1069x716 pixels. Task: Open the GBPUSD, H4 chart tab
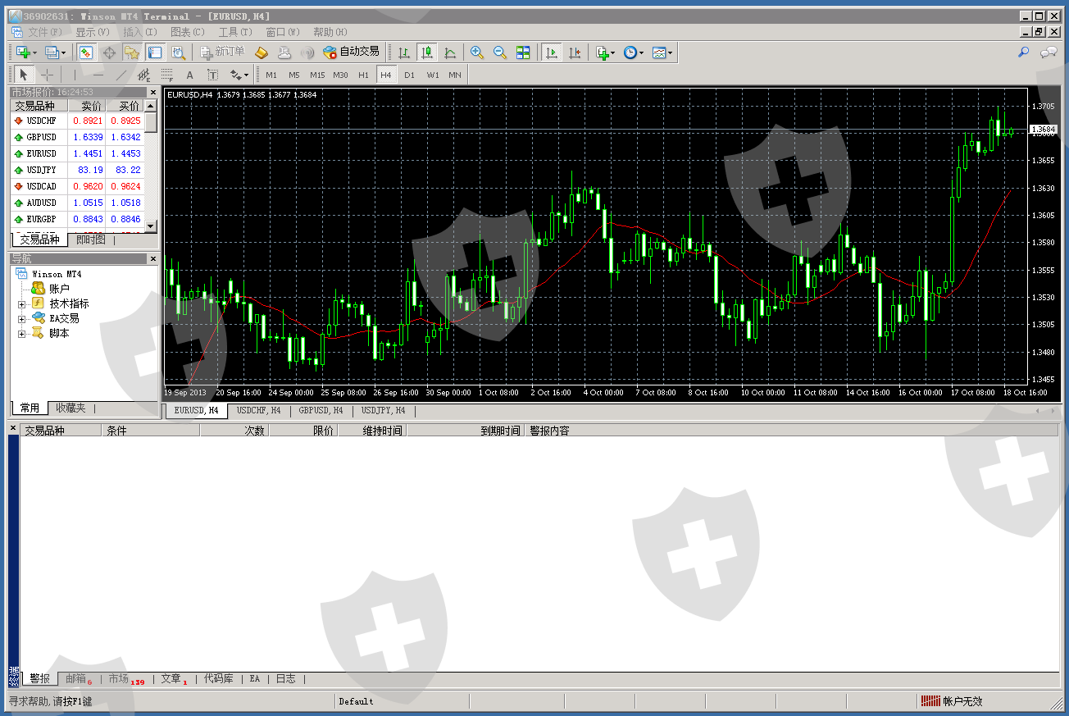point(321,410)
